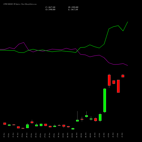Select the 12 Feb date label on axis
The image size is (142, 142).
tap(104, 135)
